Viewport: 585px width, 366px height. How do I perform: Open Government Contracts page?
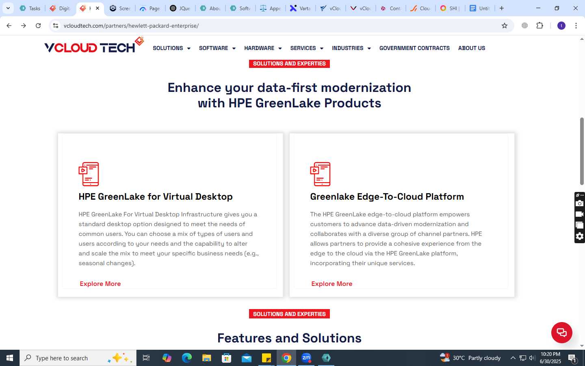tap(414, 48)
